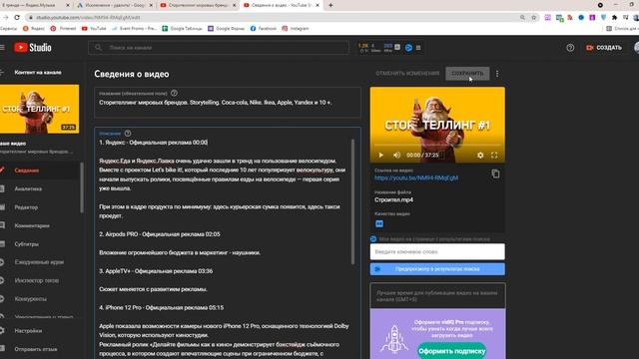The height and width of the screenshot is (359, 639).
Task: Open the YouTube Studio logo home
Action: click(33, 48)
